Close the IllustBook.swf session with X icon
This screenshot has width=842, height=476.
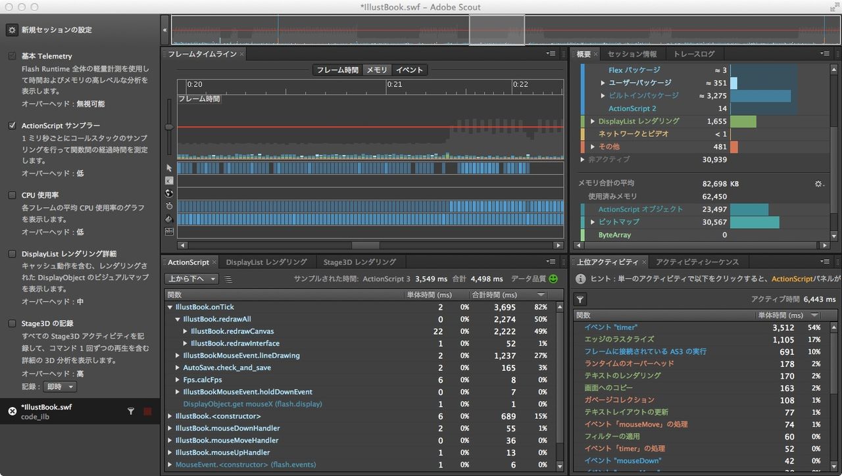pyautogui.click(x=12, y=411)
